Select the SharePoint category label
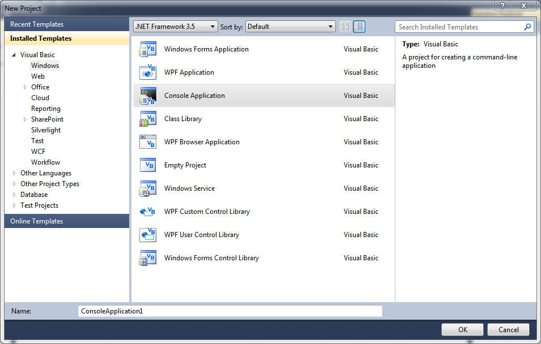This screenshot has height=344, width=541. tap(47, 119)
